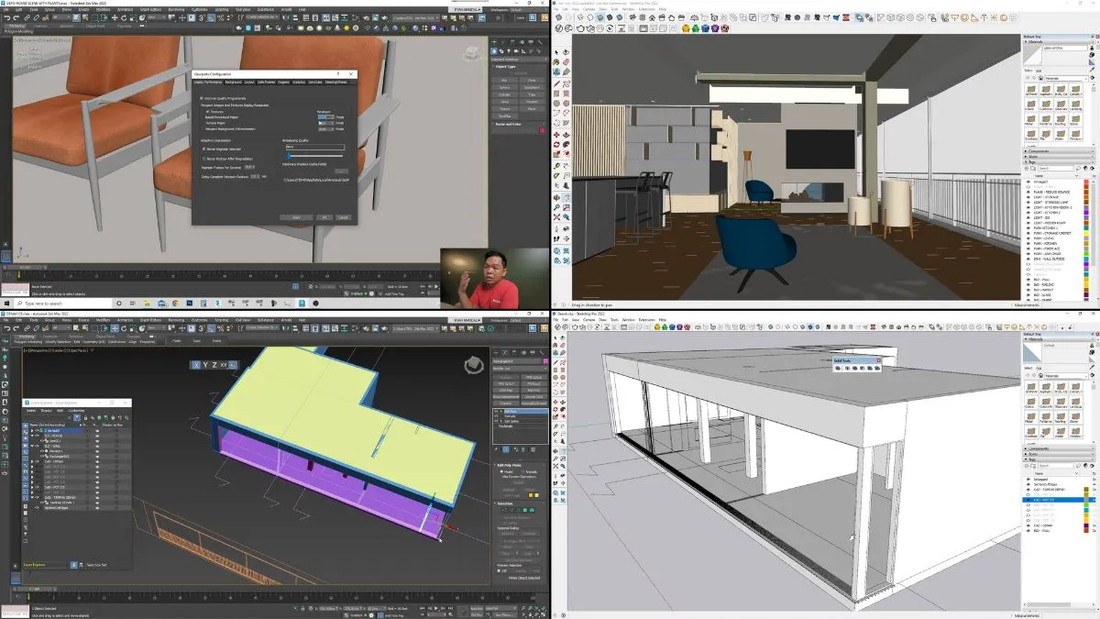This screenshot has width=1100, height=619.
Task: Click the Teapot object type button
Action: 505,108
